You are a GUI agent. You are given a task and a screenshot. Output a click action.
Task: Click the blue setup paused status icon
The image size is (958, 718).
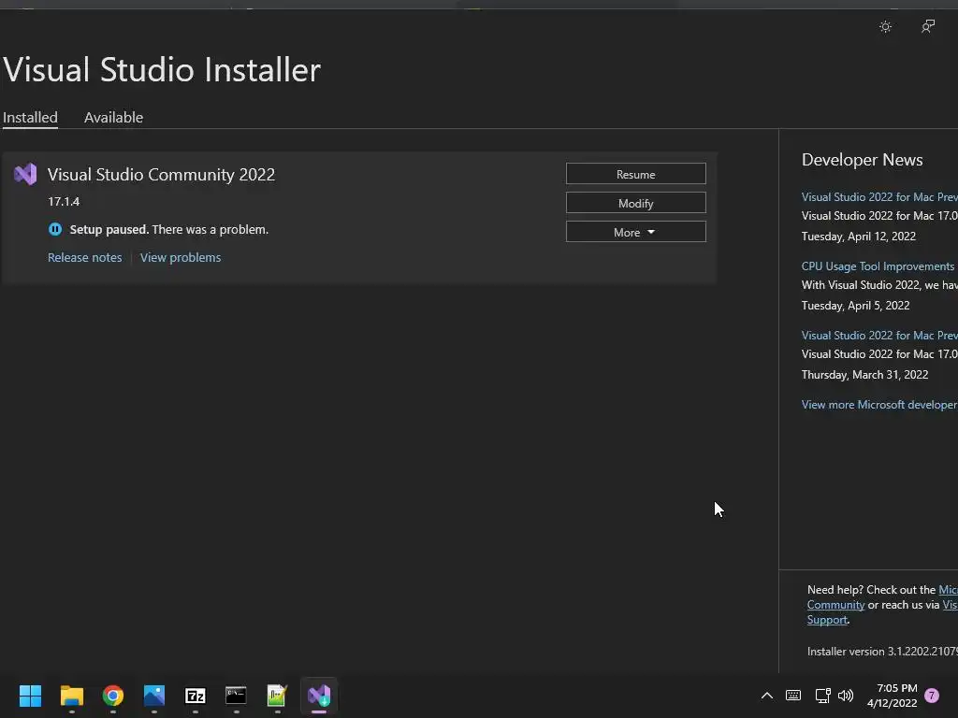point(55,230)
